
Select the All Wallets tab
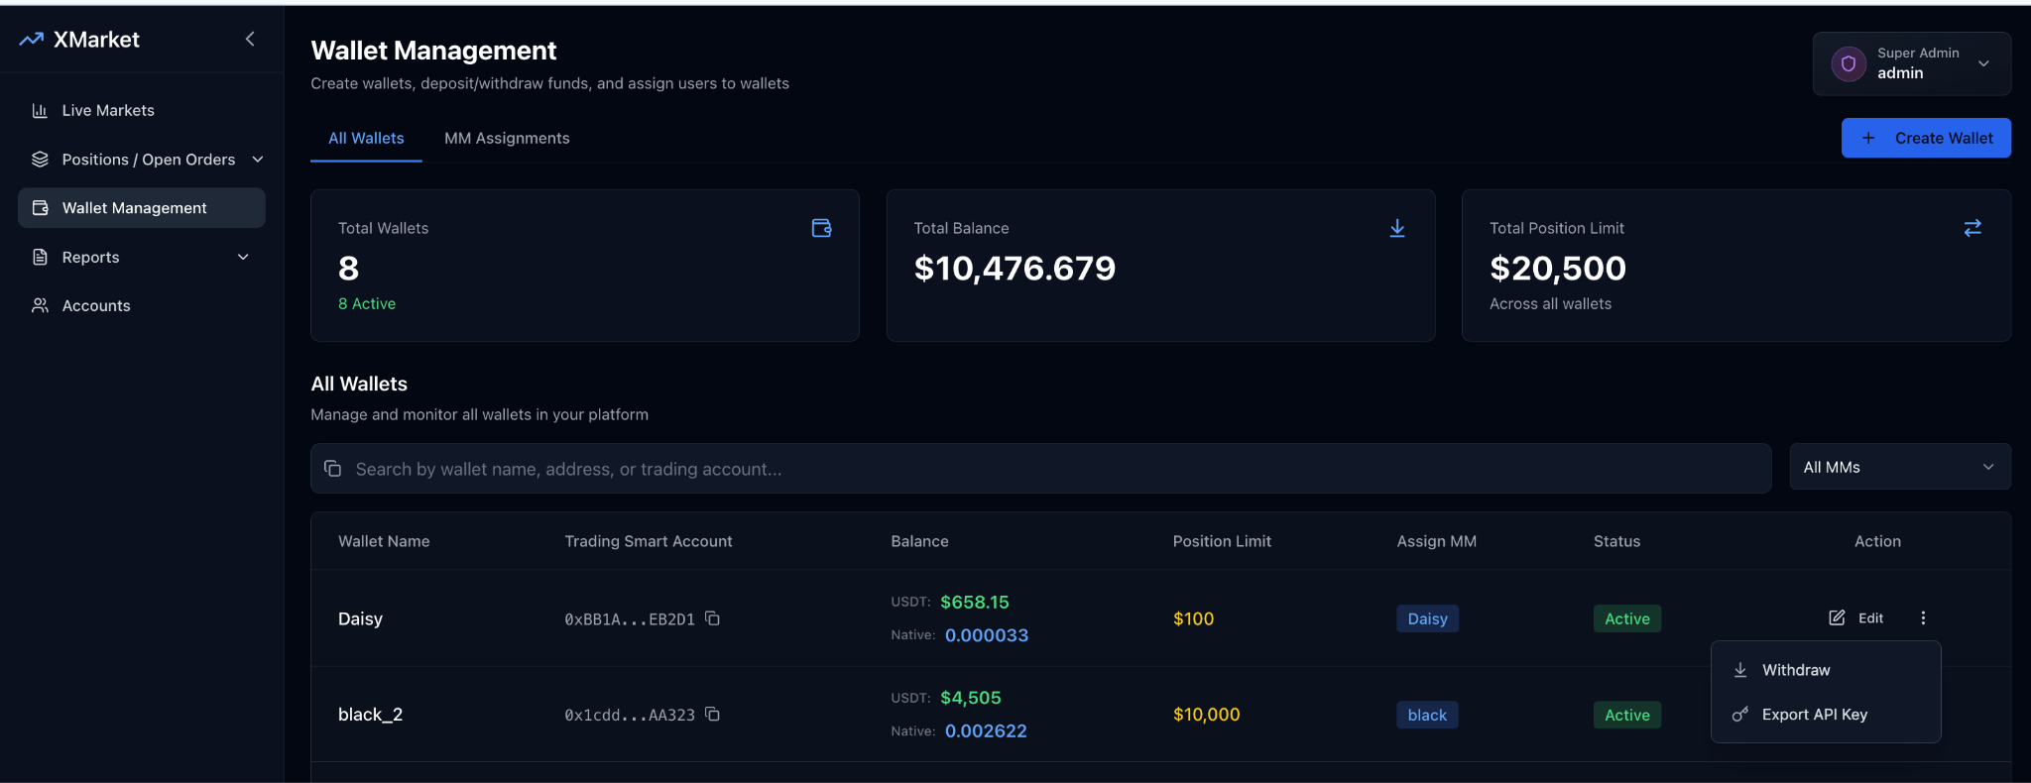366,139
